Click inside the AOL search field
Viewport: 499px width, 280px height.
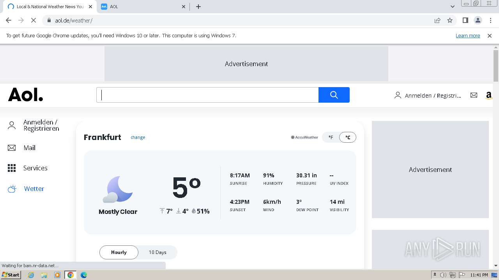click(207, 95)
